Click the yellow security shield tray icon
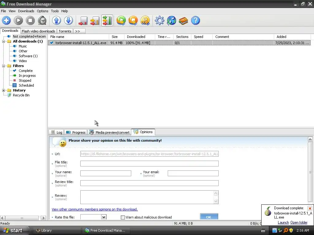Image resolution: width=314 pixels, height=235 pixels. click(x=291, y=230)
